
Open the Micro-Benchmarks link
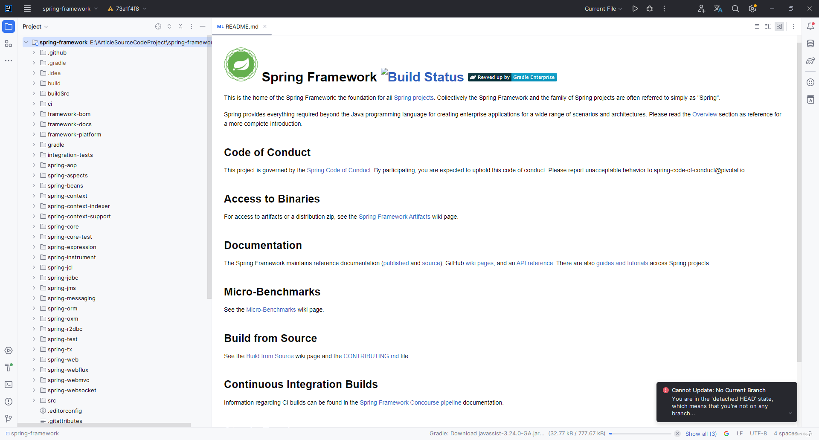271,310
